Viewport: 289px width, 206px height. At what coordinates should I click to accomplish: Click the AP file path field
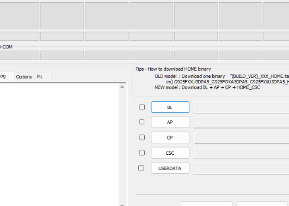pos(242,122)
